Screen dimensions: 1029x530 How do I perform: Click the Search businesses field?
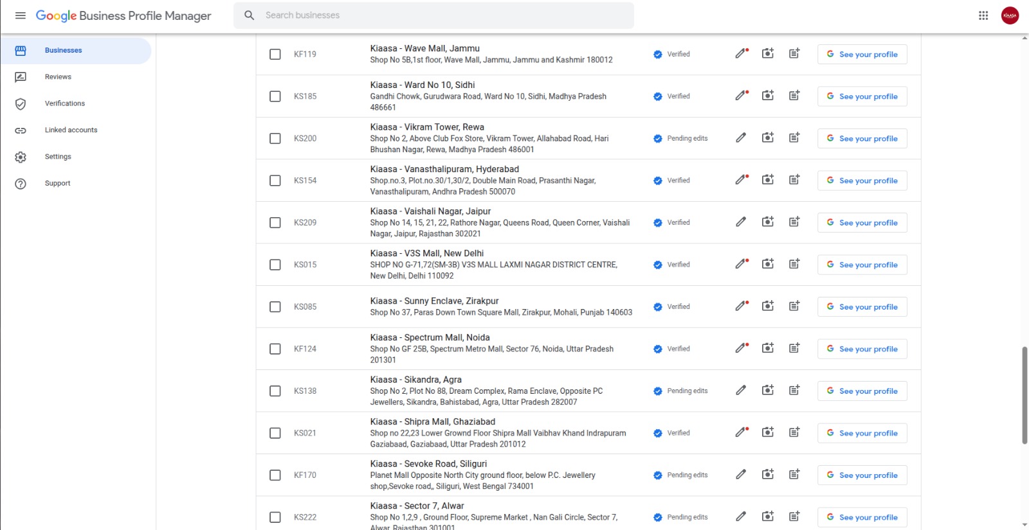(444, 15)
